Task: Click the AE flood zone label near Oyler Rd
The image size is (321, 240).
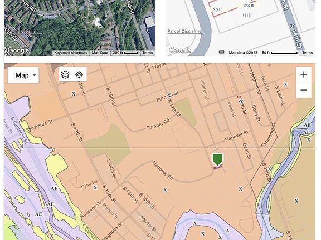Action: pyautogui.click(x=54, y=188)
